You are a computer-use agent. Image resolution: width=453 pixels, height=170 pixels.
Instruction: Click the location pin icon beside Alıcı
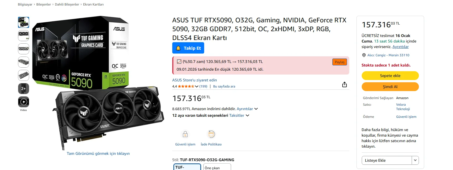pyautogui.click(x=364, y=55)
